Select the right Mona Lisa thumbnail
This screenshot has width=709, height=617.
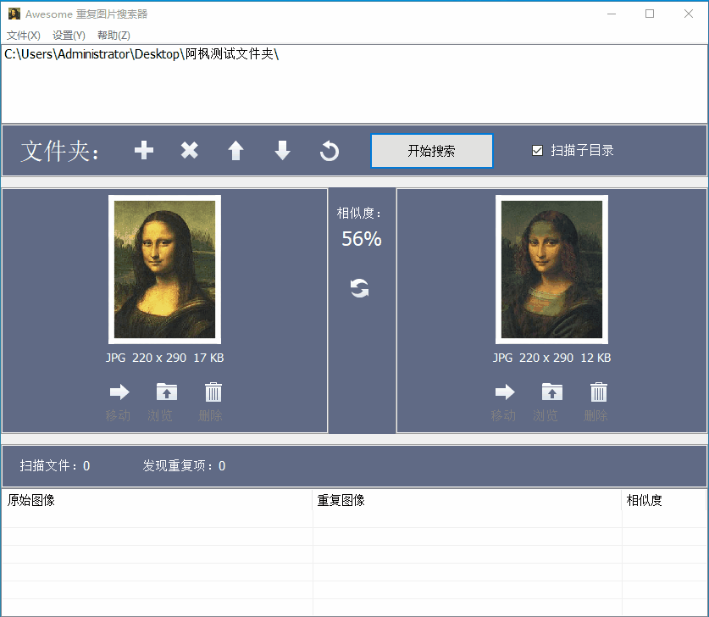coord(551,270)
